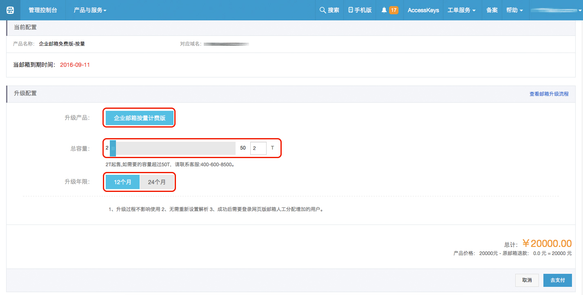Choose the 企业邮箱按量计费版 product option
The height and width of the screenshot is (295, 583).
pos(140,118)
